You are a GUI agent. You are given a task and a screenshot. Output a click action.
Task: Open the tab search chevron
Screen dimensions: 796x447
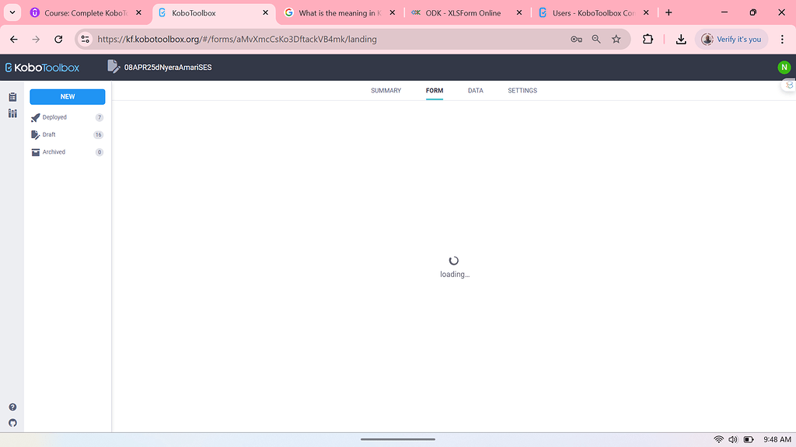click(x=12, y=12)
